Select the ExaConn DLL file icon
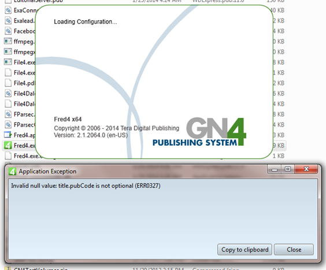 tap(8, 10)
